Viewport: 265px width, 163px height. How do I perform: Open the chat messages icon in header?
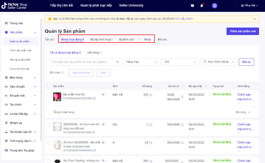tap(192, 5)
